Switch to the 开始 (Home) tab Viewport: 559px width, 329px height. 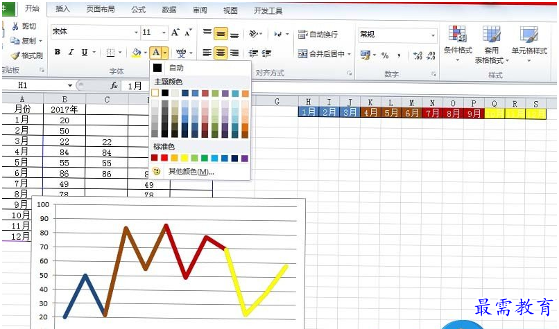pyautogui.click(x=32, y=8)
